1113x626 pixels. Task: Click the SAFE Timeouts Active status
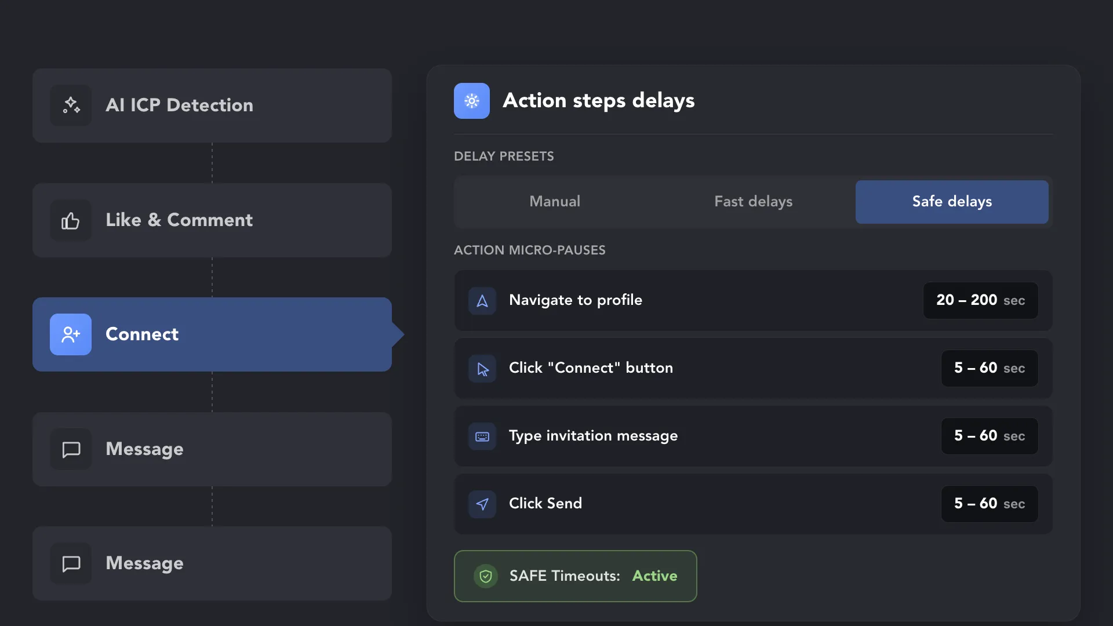coord(654,576)
